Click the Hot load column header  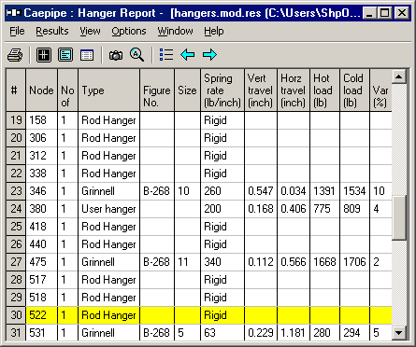click(x=324, y=90)
